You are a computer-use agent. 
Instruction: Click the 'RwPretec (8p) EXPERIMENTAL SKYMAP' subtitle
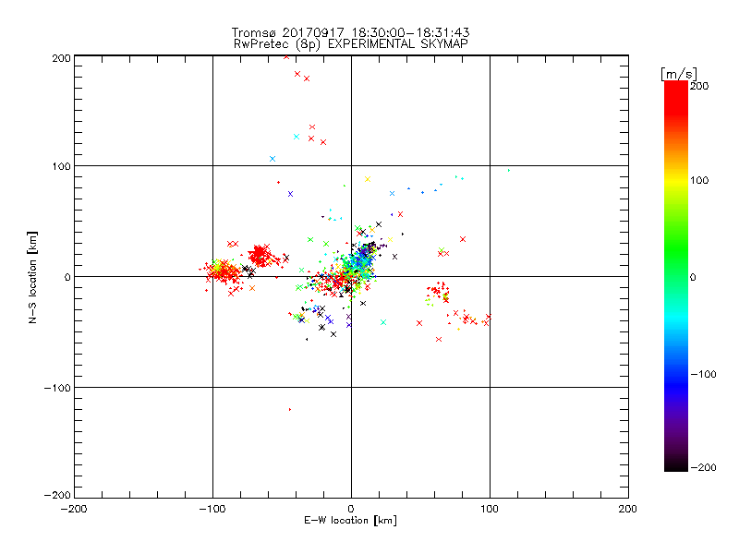click(351, 44)
